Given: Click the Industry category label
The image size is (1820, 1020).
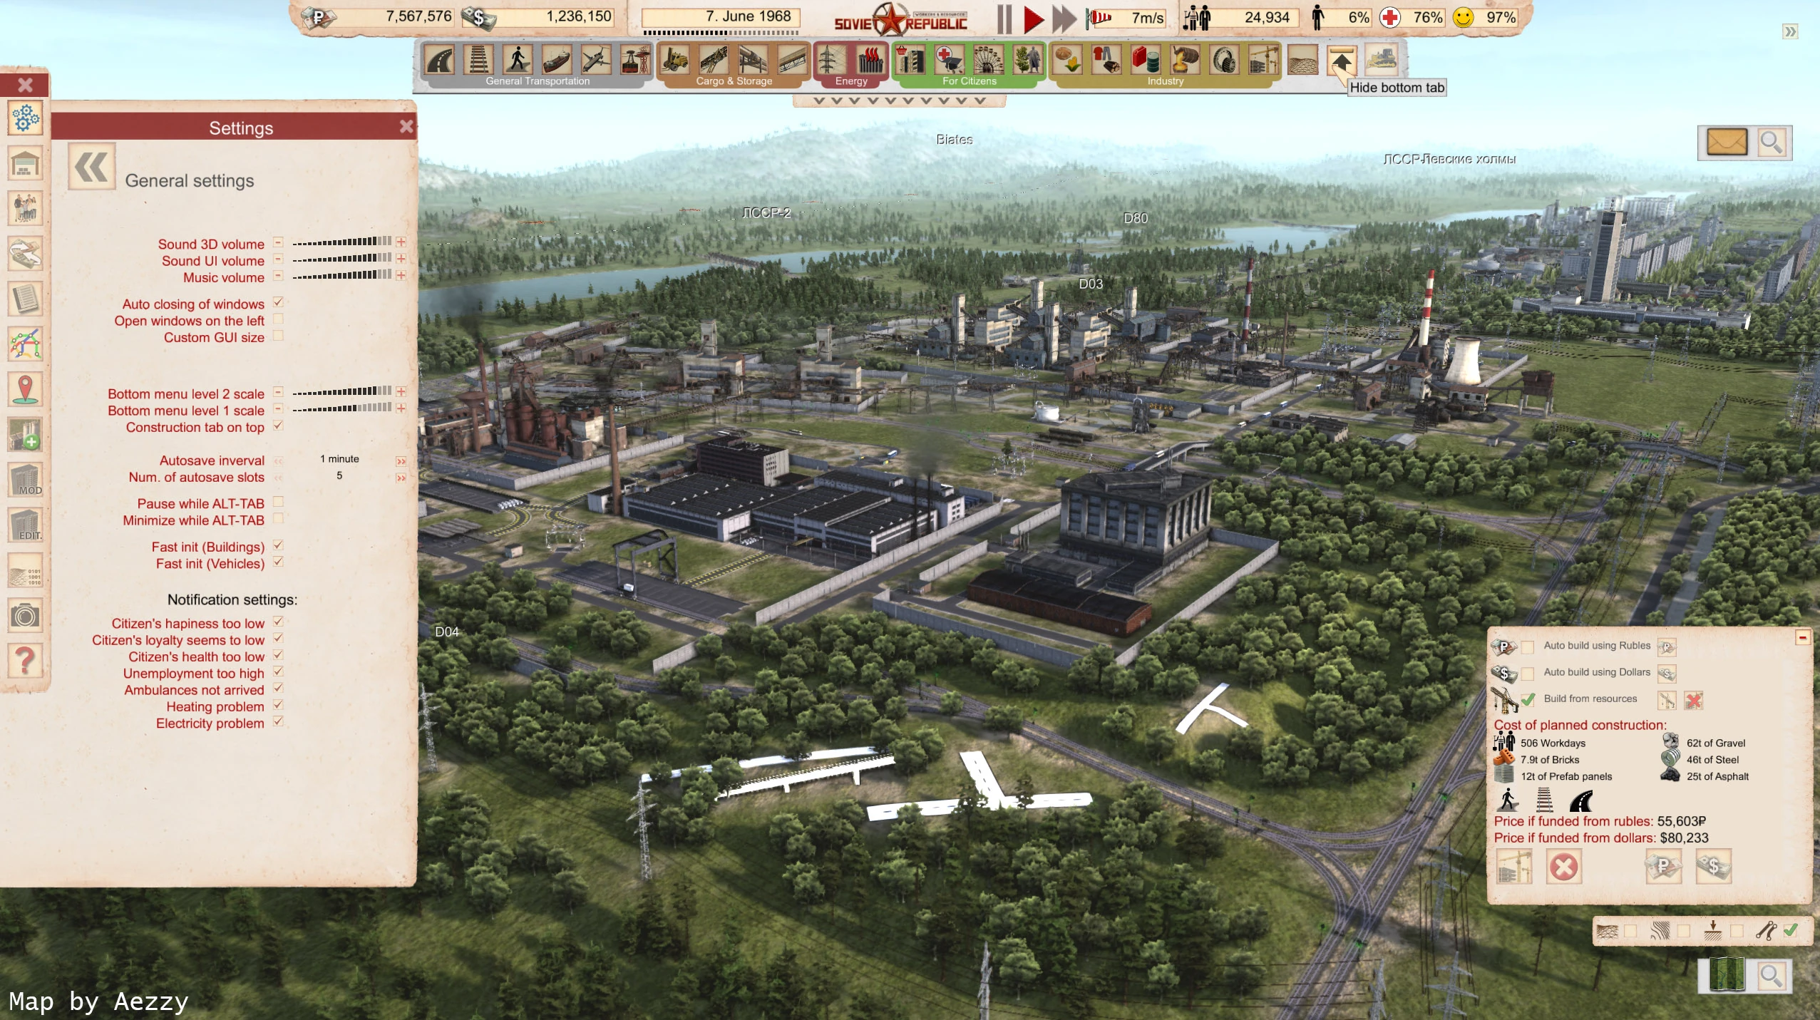Looking at the screenshot, I should coord(1165,81).
